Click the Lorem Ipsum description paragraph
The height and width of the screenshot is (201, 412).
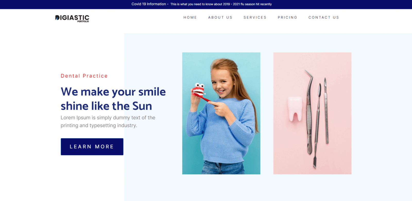(108, 122)
